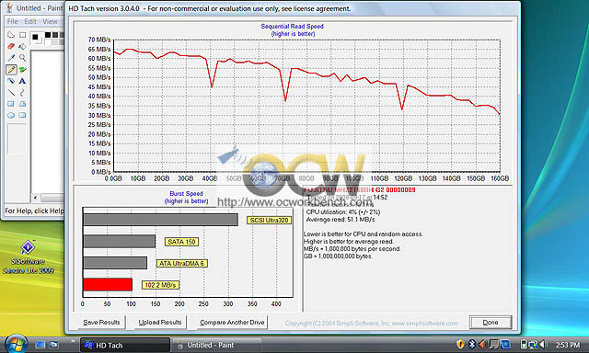The height and width of the screenshot is (353, 589).
Task: Click the 102.2 MB/s burst result label
Action: pyautogui.click(x=160, y=285)
